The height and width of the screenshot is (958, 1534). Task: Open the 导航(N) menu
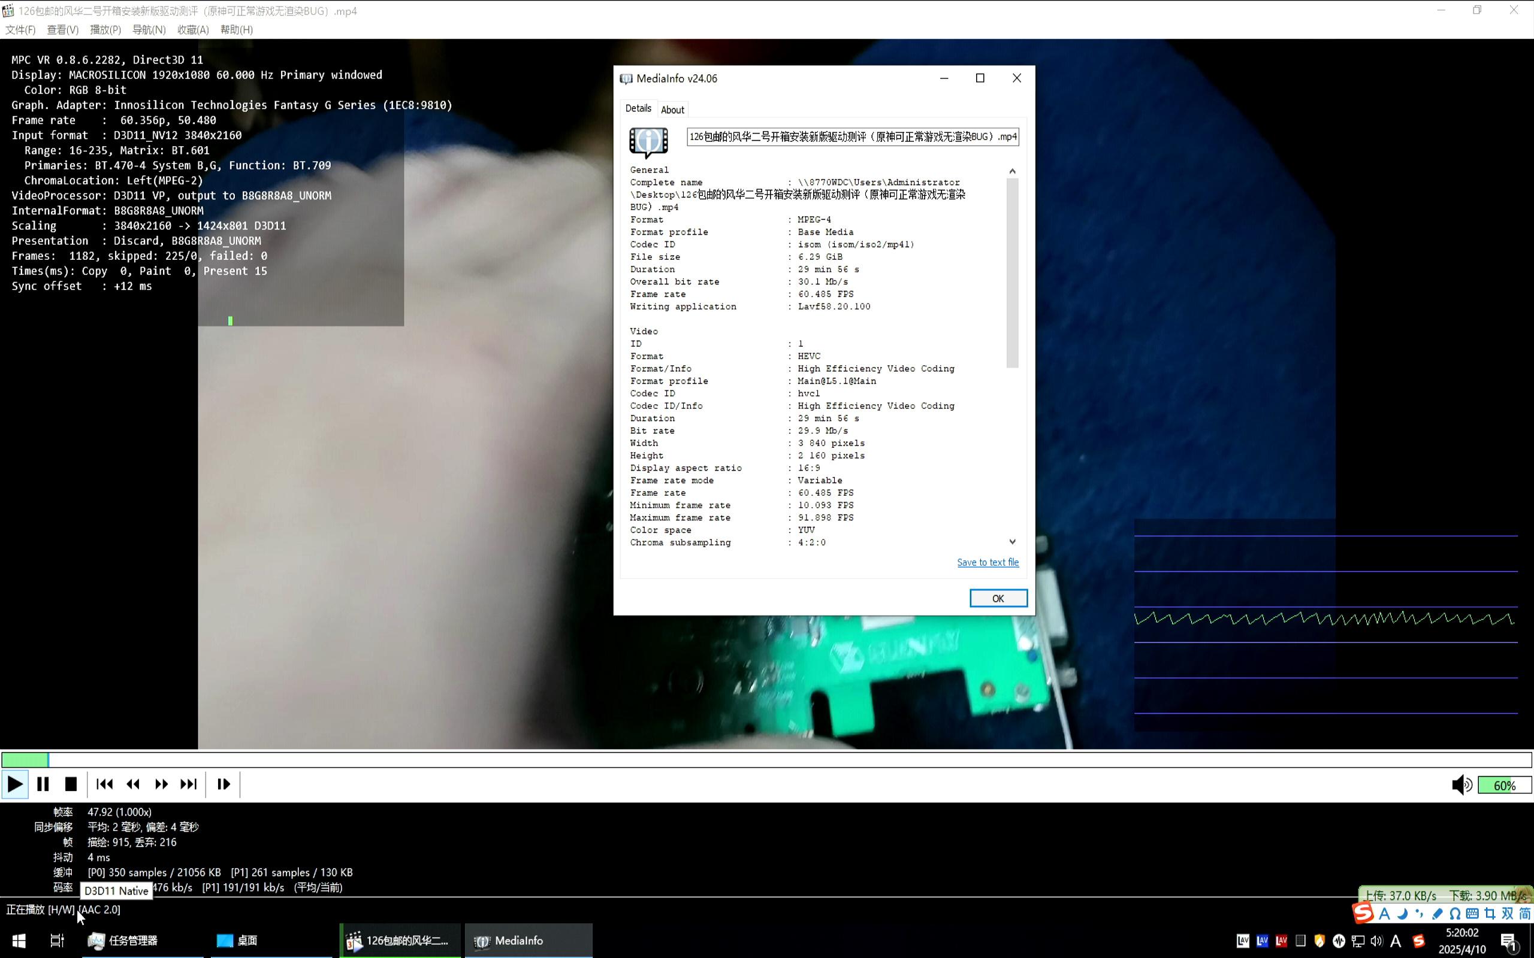(149, 30)
